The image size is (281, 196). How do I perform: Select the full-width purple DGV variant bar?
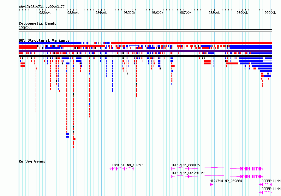point(145,51)
